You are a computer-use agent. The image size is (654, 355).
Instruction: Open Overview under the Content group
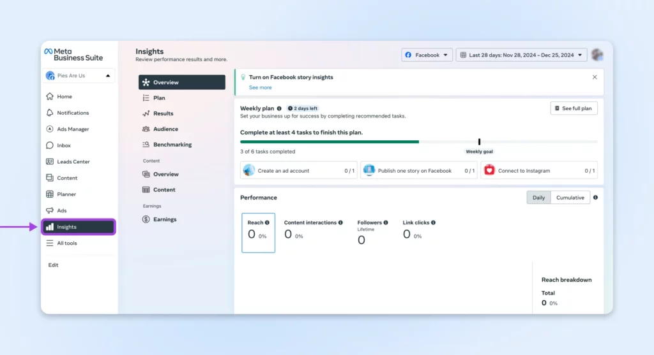click(182, 174)
